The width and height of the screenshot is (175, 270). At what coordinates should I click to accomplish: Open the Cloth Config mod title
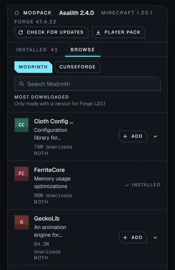point(53,121)
